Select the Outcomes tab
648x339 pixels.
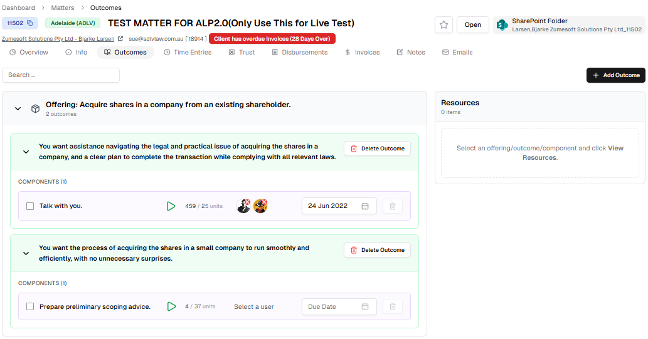125,53
